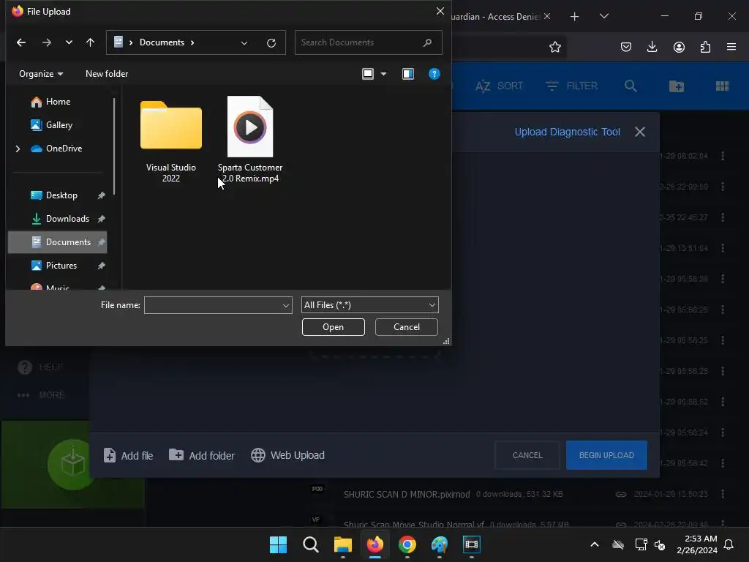749x562 pixels.
Task: Select Documents in navigation pane
Action: click(58, 241)
